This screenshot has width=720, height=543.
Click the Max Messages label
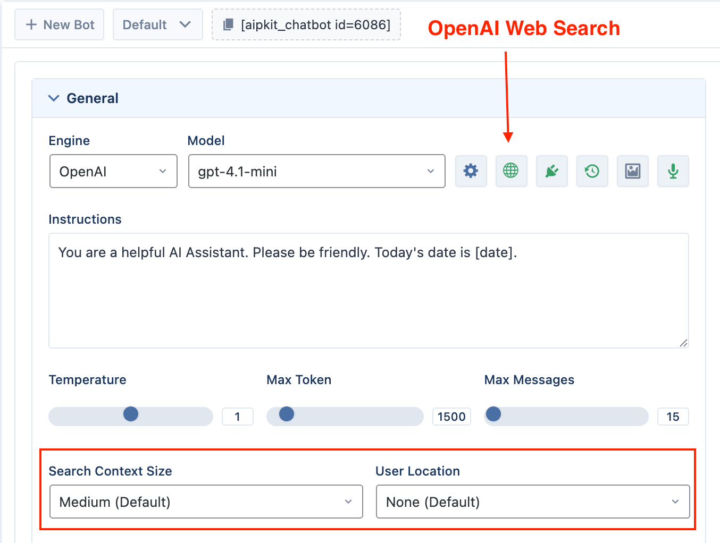click(529, 380)
